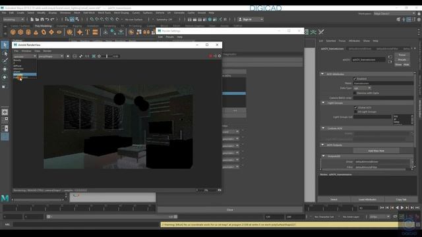Open the frame rate fps dropdown
Screen dimensions: 422x237
click(380, 217)
